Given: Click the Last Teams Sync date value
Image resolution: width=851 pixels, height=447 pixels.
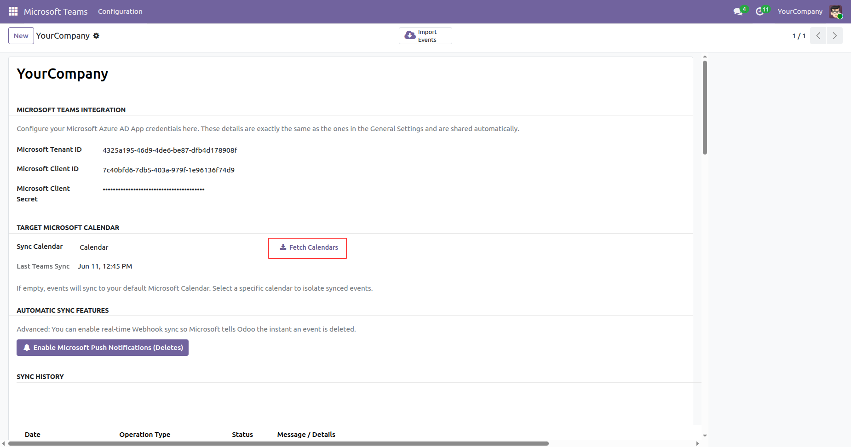Looking at the screenshot, I should tap(105, 266).
